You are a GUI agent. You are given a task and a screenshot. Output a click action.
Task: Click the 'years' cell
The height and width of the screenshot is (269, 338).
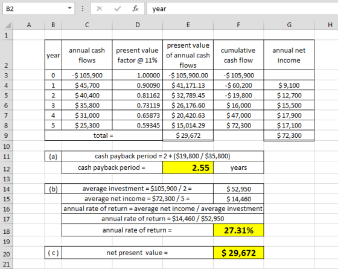tap(238, 167)
